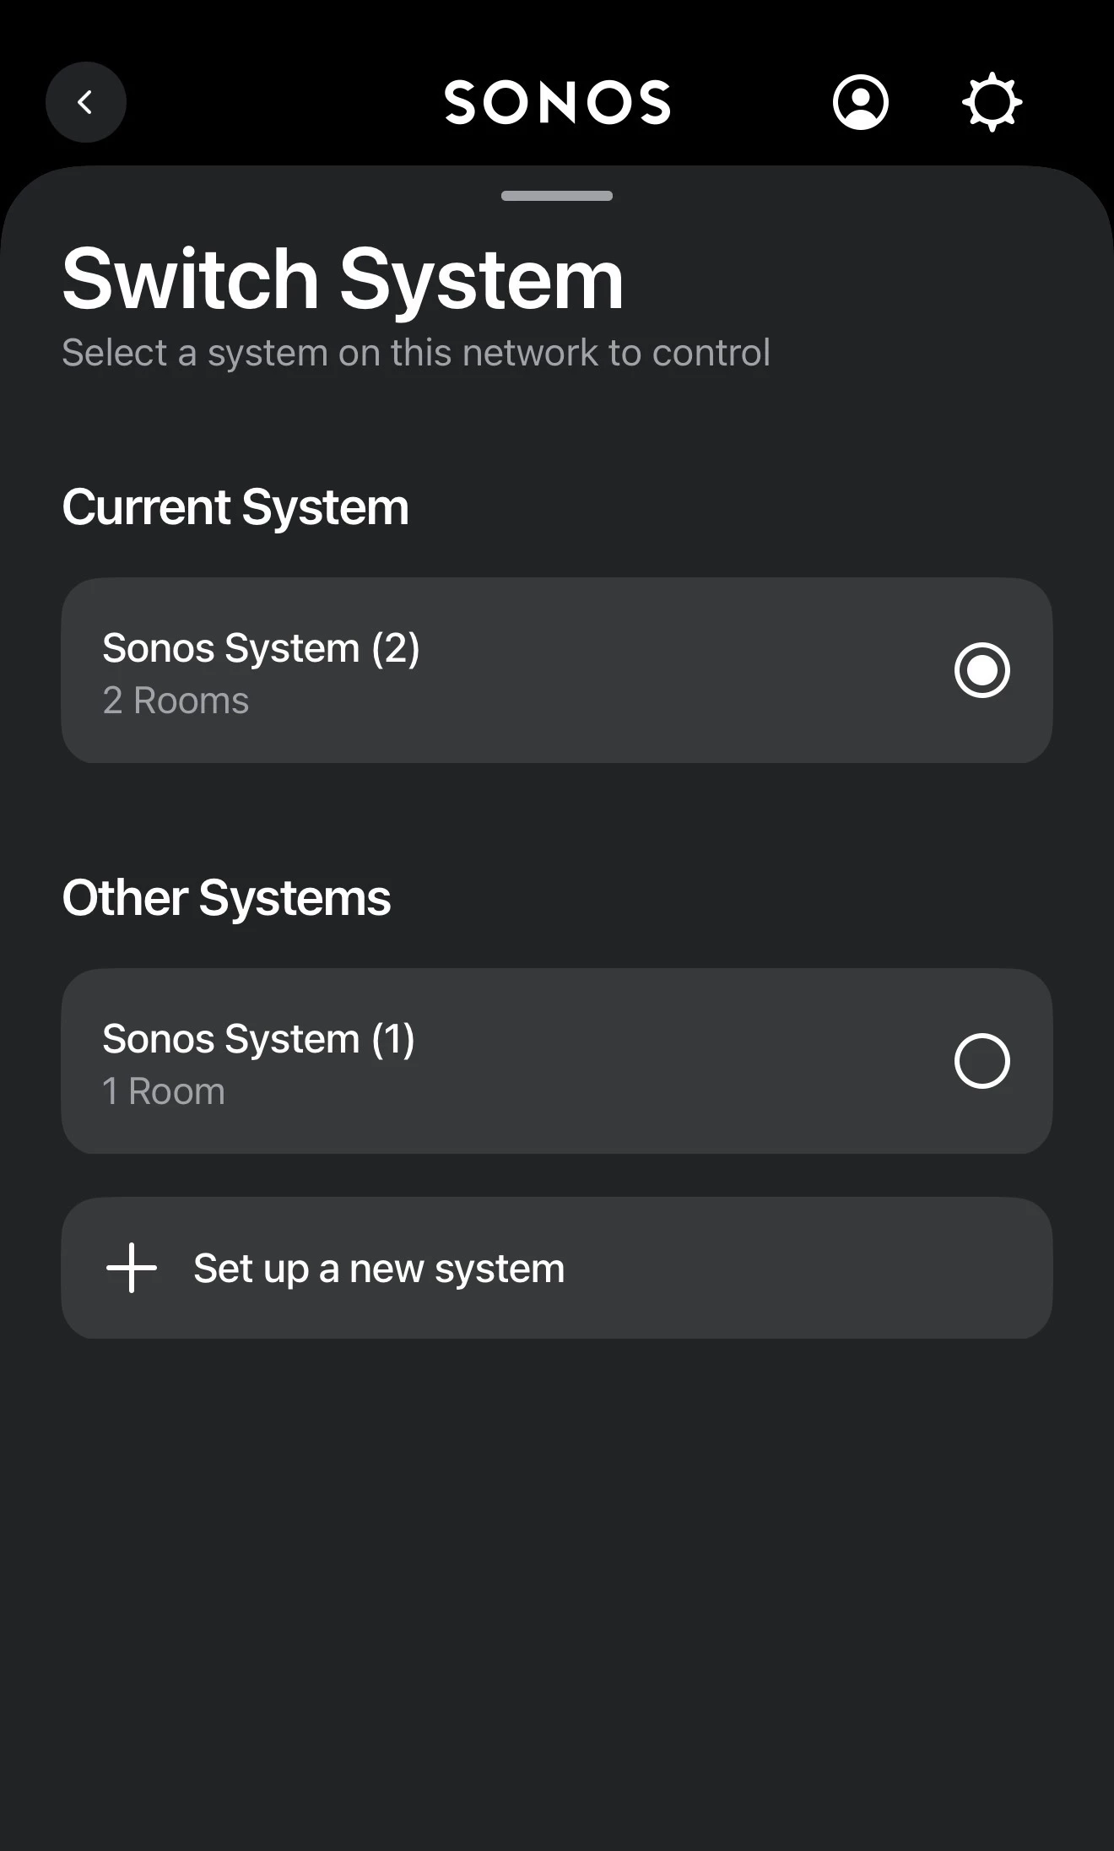This screenshot has width=1114, height=1851.
Task: Click the Sonos System (1) name label
Action: (258, 1039)
